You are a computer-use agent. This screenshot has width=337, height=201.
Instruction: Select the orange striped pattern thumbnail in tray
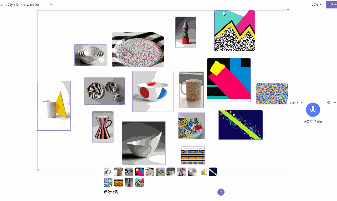pyautogui.click(x=118, y=183)
